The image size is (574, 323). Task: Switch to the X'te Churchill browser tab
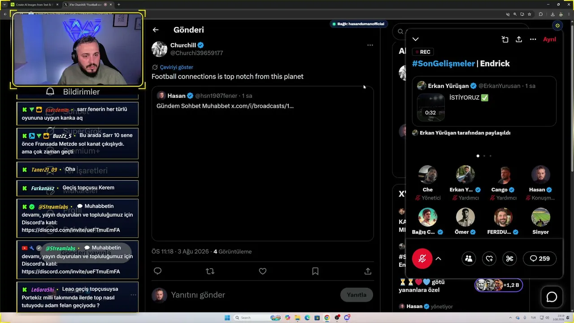click(x=87, y=4)
